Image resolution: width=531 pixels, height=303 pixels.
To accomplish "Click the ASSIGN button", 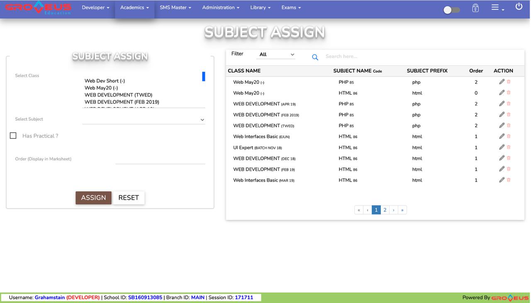I will pyautogui.click(x=93, y=198).
